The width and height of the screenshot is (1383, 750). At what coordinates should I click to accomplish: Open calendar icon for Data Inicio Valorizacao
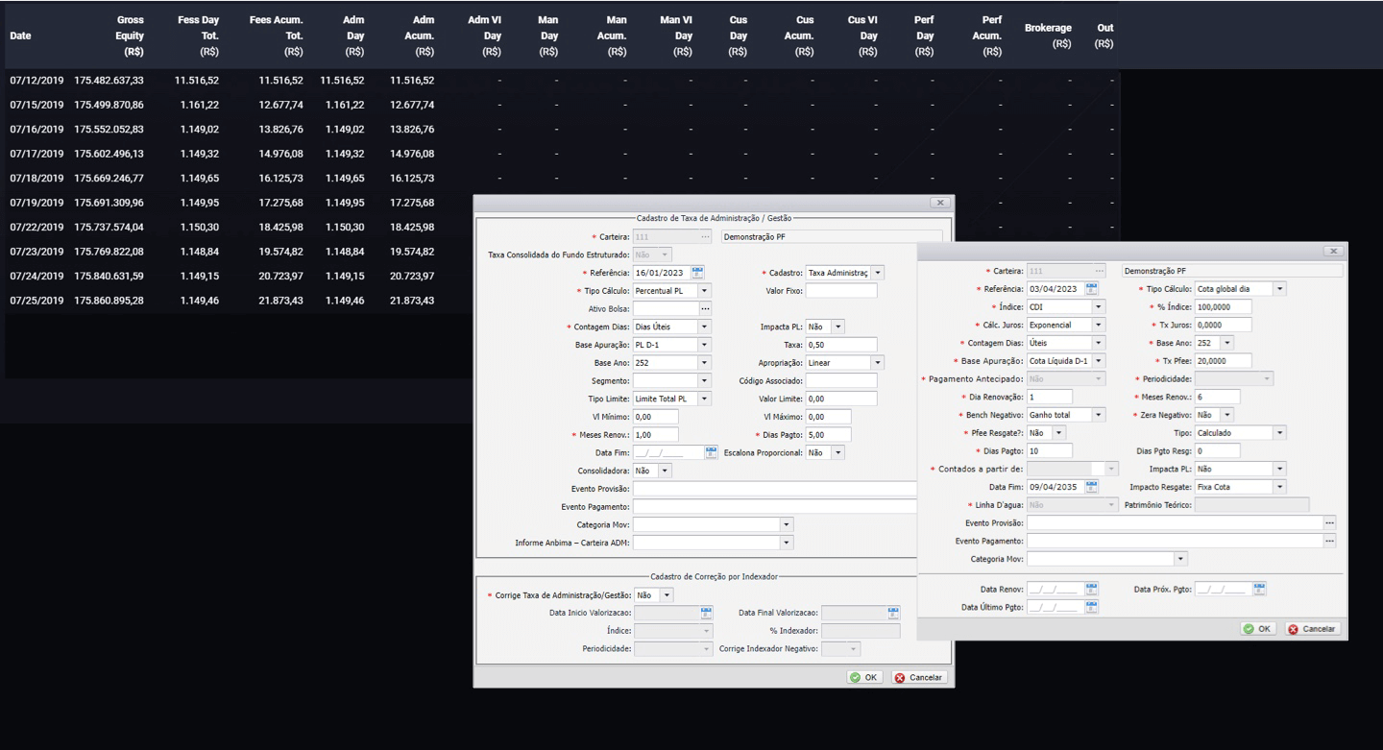[706, 613]
